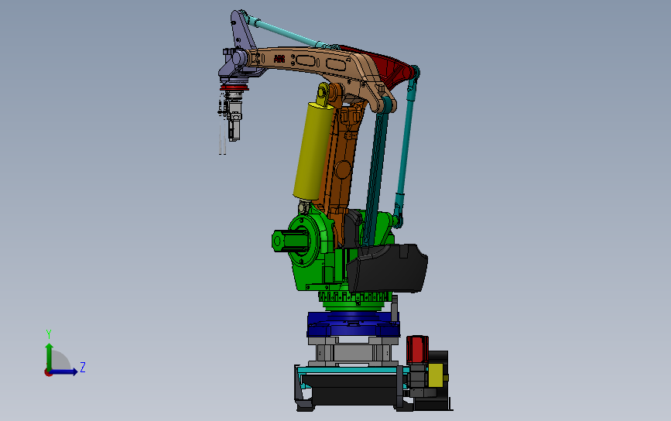
Task: Select the black counterweight housing
Action: point(387,269)
